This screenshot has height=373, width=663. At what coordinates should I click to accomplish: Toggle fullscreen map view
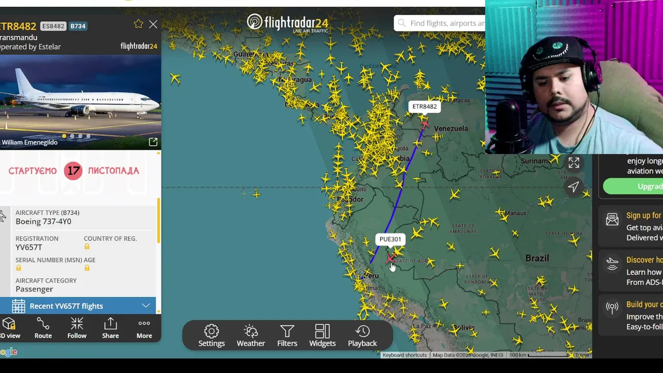pyautogui.click(x=573, y=163)
